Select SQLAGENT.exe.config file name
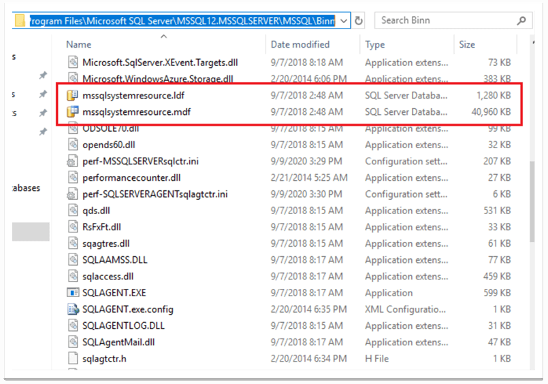Screen dimensions: 548x384 (128, 309)
